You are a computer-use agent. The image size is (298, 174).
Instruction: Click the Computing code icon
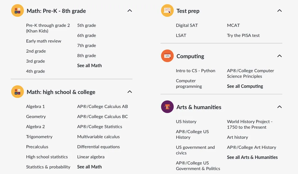click(x=167, y=56)
